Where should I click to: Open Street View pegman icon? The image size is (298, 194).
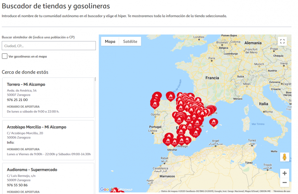[x=284, y=157]
